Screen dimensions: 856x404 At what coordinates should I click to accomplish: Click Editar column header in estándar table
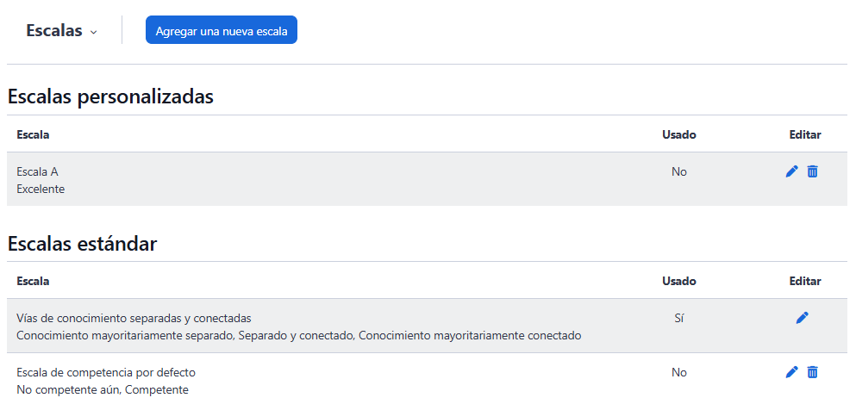(804, 281)
